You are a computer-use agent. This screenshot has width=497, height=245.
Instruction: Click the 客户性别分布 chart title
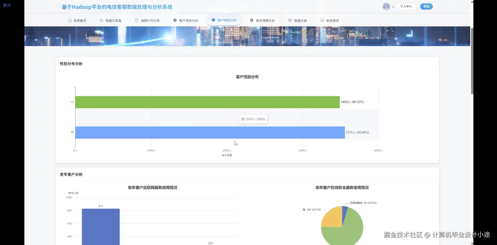[247, 77]
